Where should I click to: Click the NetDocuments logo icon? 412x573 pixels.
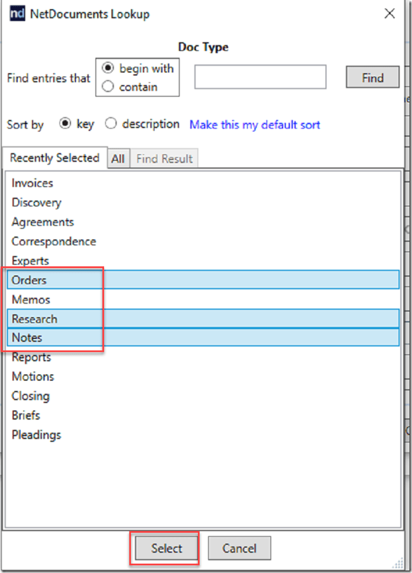click(x=17, y=13)
